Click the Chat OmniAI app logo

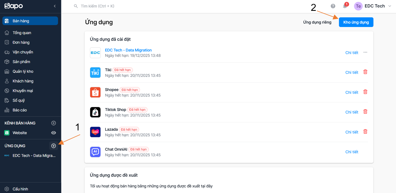tap(95, 152)
